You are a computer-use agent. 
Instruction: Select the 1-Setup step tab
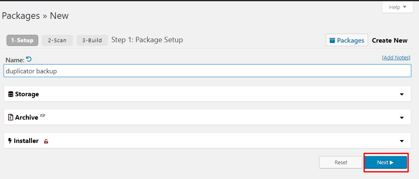click(x=22, y=41)
